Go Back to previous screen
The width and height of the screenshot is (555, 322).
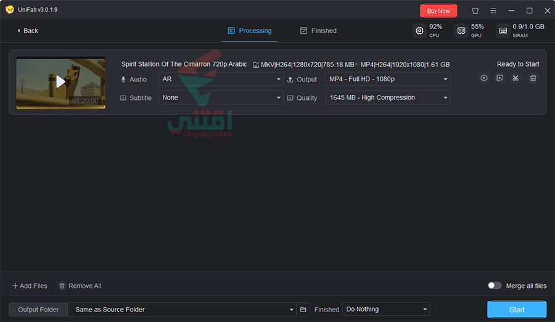(x=28, y=31)
